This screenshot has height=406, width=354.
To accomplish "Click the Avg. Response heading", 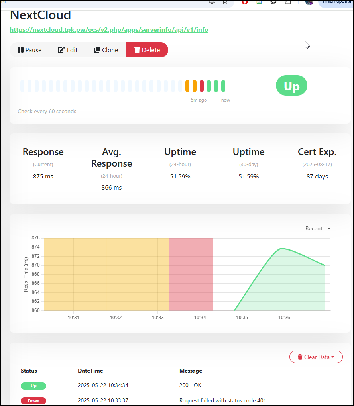I will point(112,158).
